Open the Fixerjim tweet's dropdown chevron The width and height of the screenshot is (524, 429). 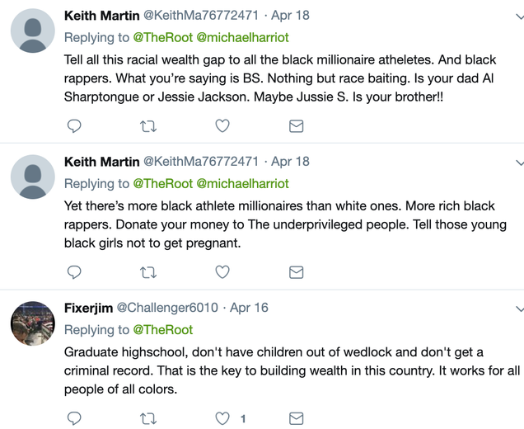[520, 309]
